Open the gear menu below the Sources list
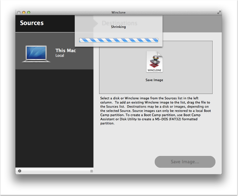 [x=20, y=171]
